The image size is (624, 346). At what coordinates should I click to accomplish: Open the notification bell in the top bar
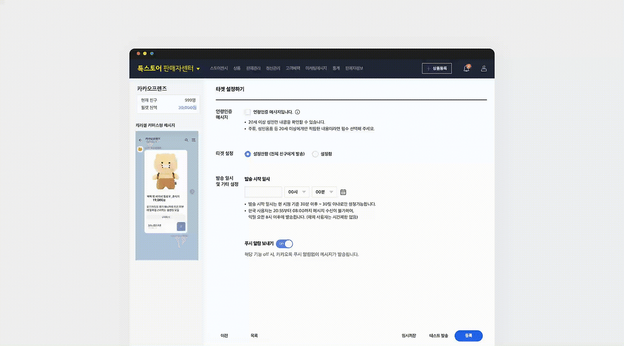click(x=466, y=69)
